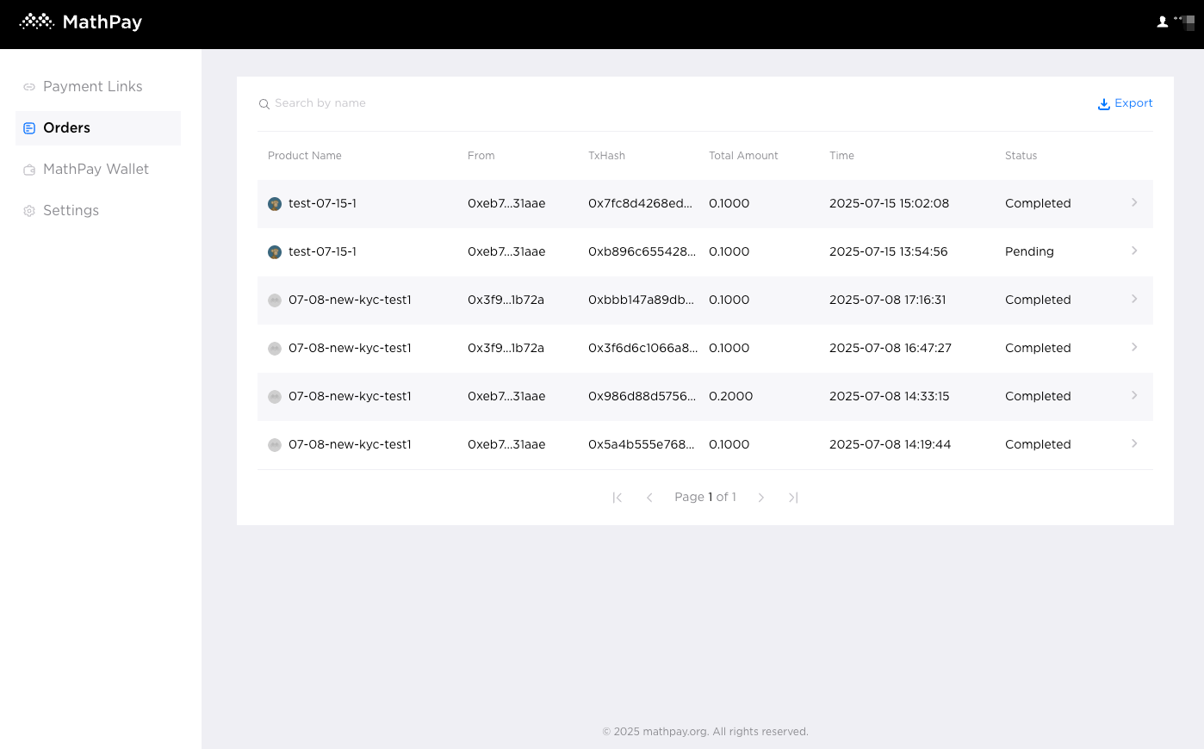
Task: Click the previous page arrow
Action: pos(649,498)
